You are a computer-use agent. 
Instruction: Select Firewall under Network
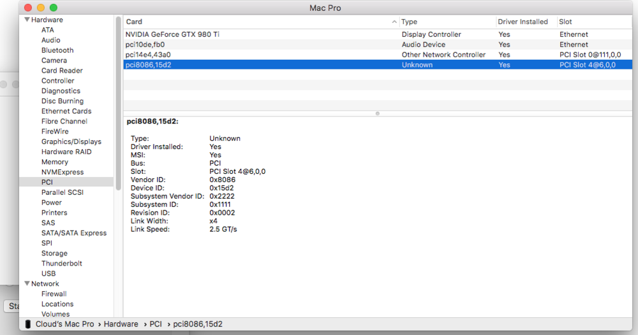(54, 294)
